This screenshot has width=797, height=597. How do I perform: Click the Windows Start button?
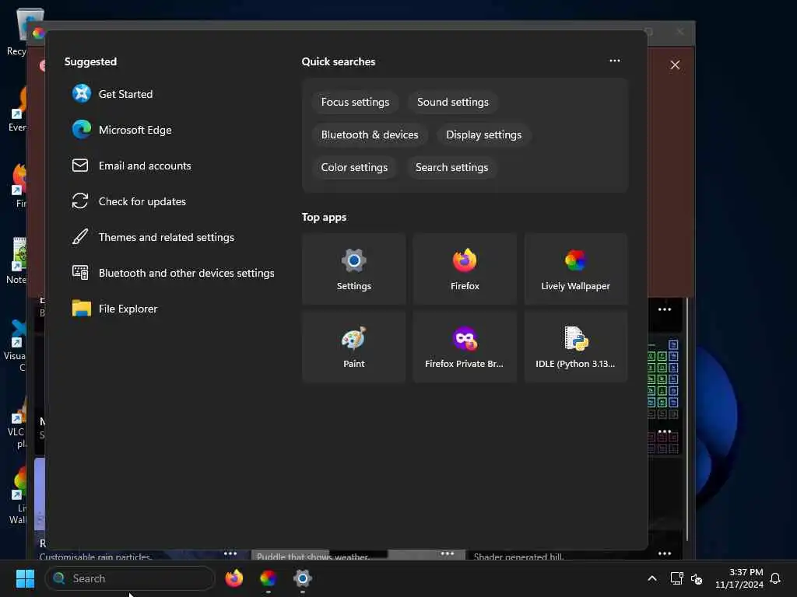tap(25, 578)
